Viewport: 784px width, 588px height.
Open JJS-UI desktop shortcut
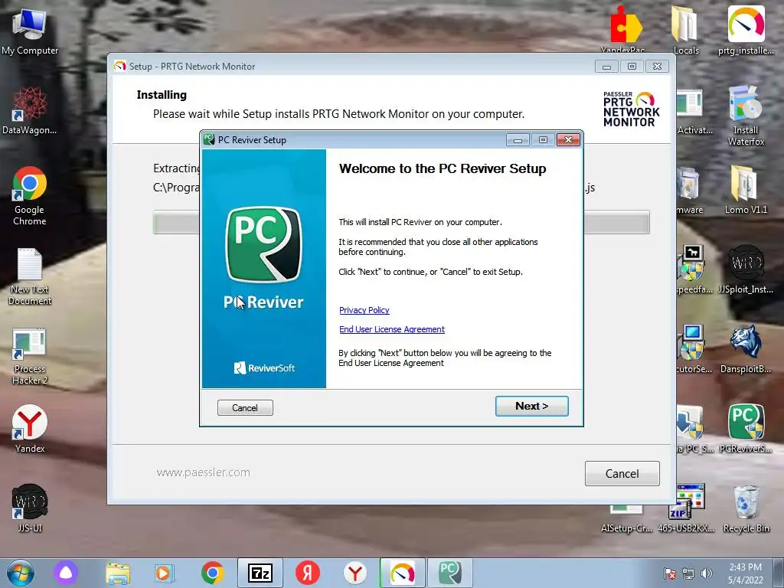click(x=30, y=508)
